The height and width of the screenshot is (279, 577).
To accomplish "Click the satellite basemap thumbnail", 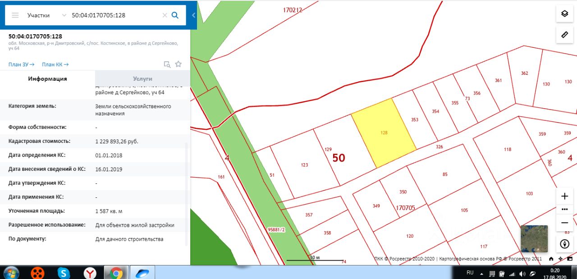I will pos(534,239).
